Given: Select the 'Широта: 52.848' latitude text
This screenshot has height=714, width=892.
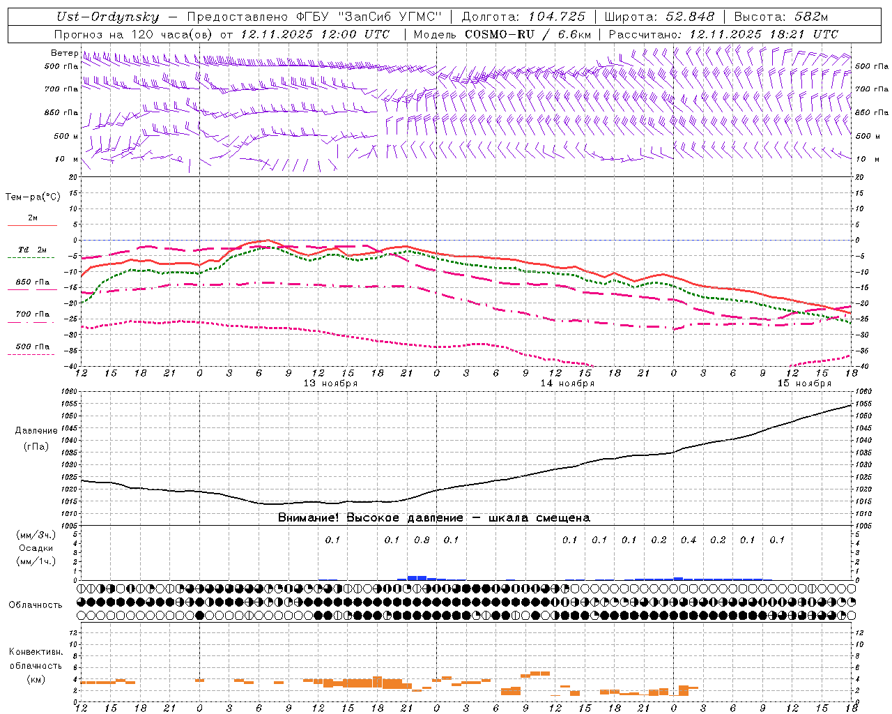Looking at the screenshot, I should [659, 17].
